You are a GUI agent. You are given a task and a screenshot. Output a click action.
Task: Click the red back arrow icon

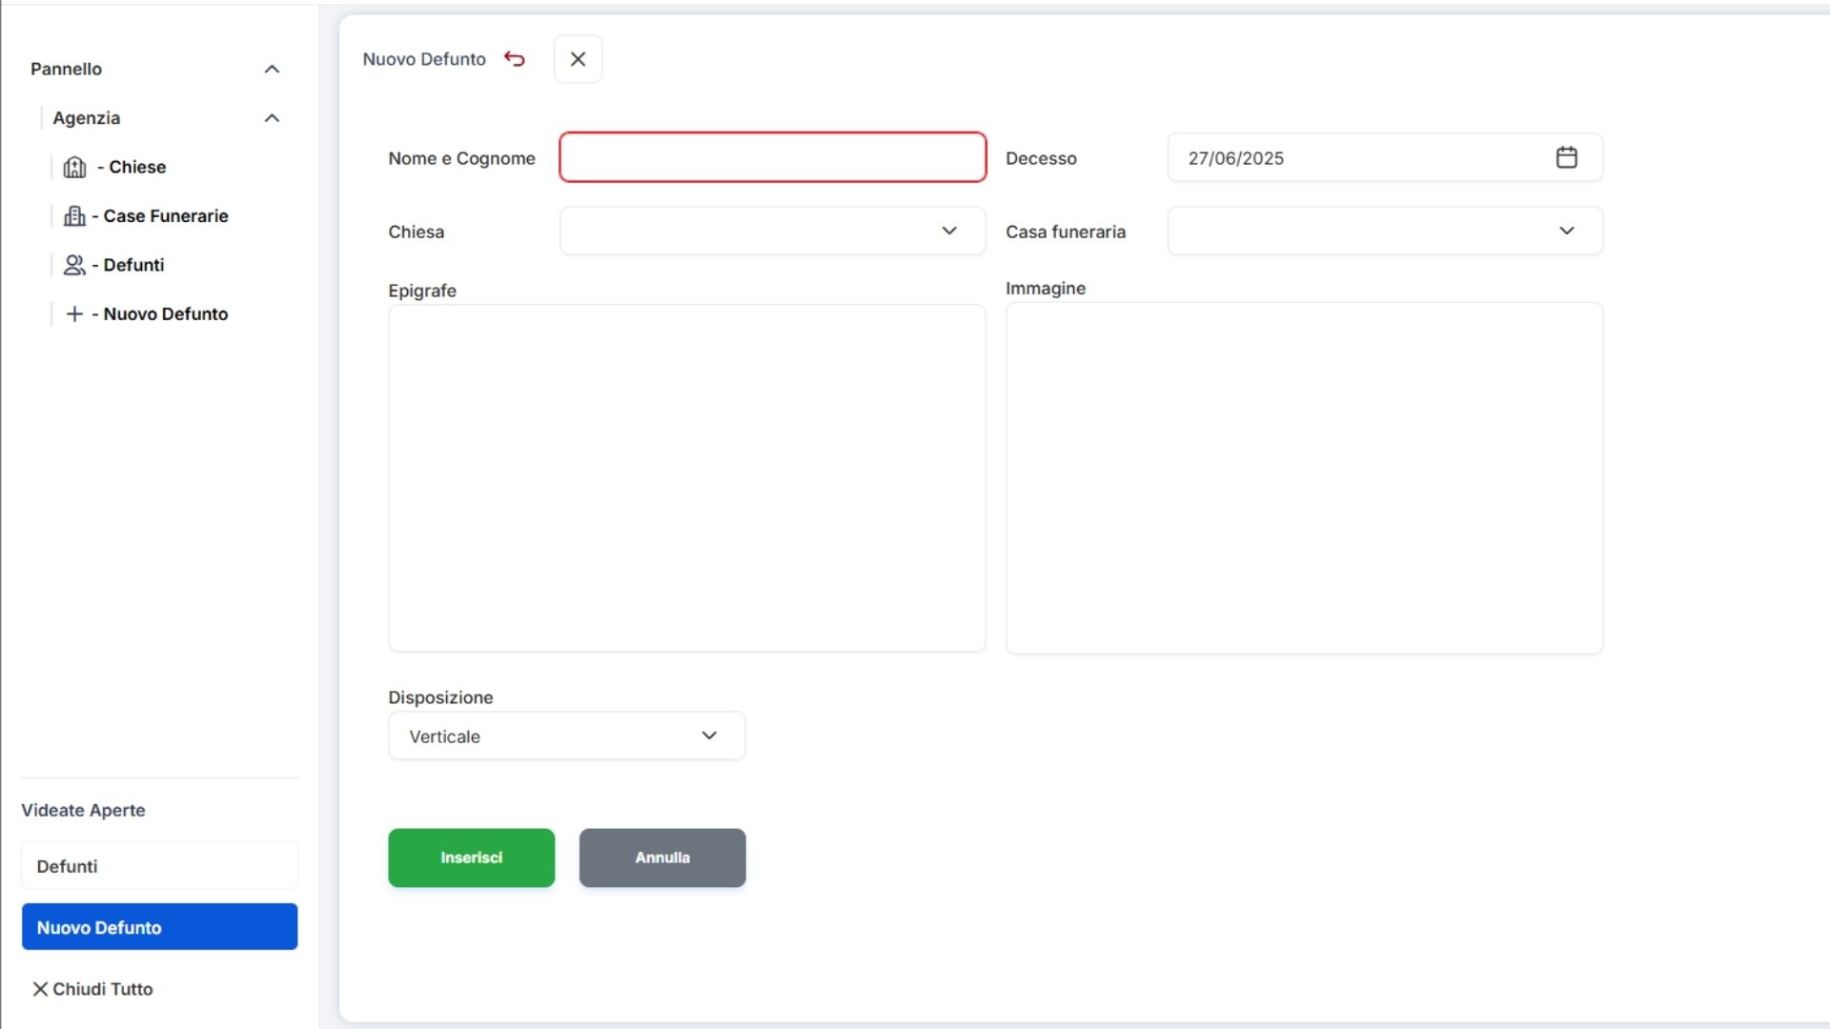coord(515,59)
